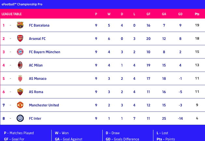Viewport: 205px width, 141px height.
Task: Click the FC Inter club crest
Action: click(x=20, y=118)
